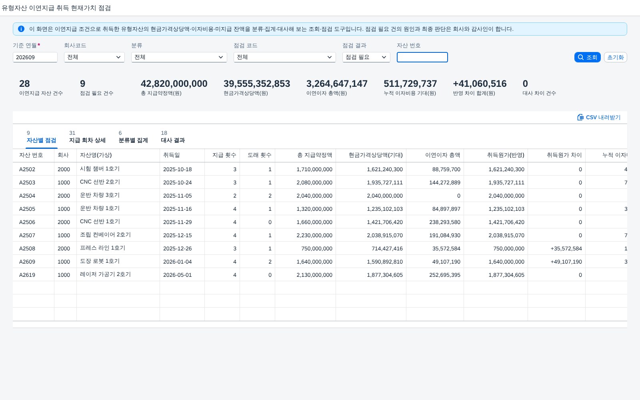Select asset number A2502 cell

pyautogui.click(x=34, y=169)
